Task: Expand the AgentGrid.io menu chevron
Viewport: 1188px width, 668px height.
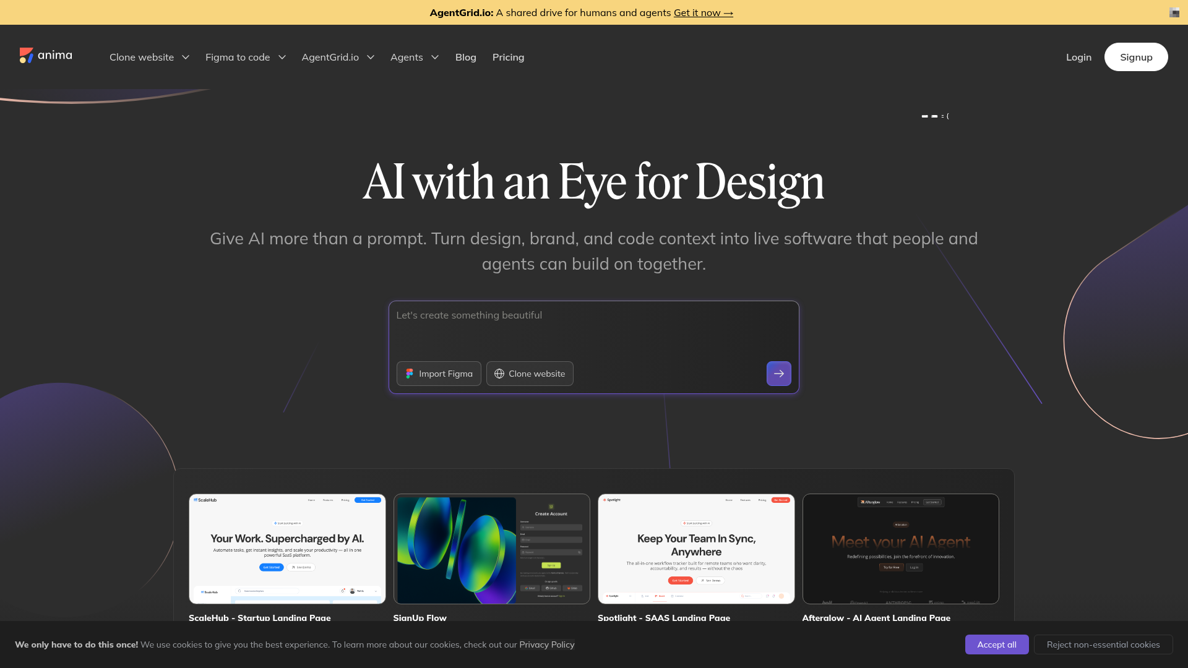Action: [x=371, y=58]
